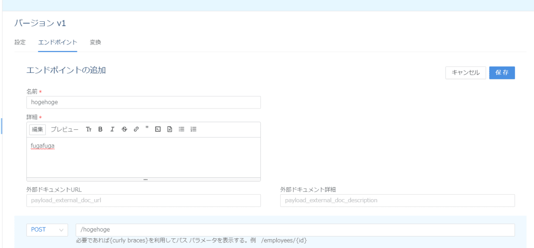This screenshot has height=248, width=534.
Task: Switch editor to プレビュー mode
Action: (x=65, y=129)
